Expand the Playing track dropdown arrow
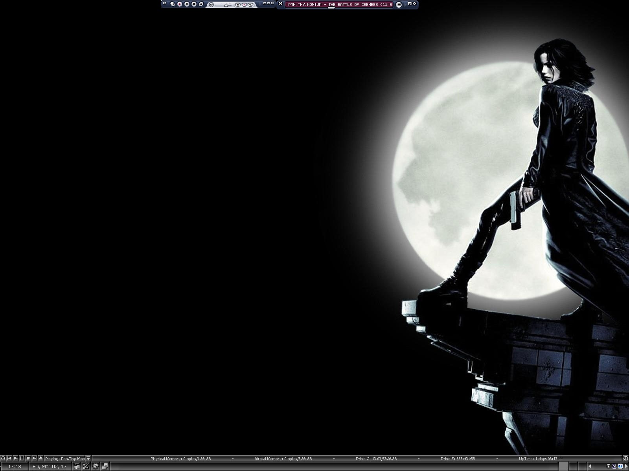The height and width of the screenshot is (471, 629). point(88,458)
